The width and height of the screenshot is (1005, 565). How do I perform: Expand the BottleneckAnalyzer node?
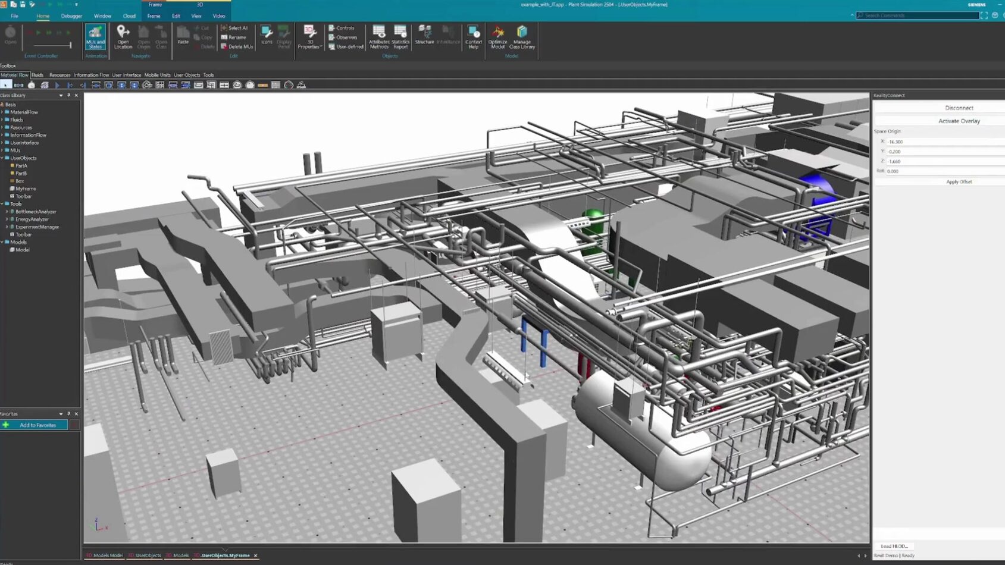[x=7, y=212]
